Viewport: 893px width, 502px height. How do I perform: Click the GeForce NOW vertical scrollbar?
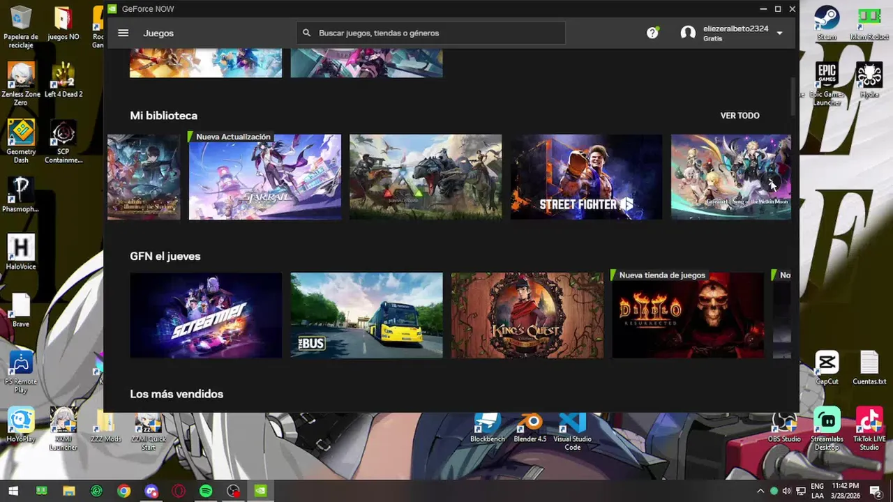coord(793,98)
